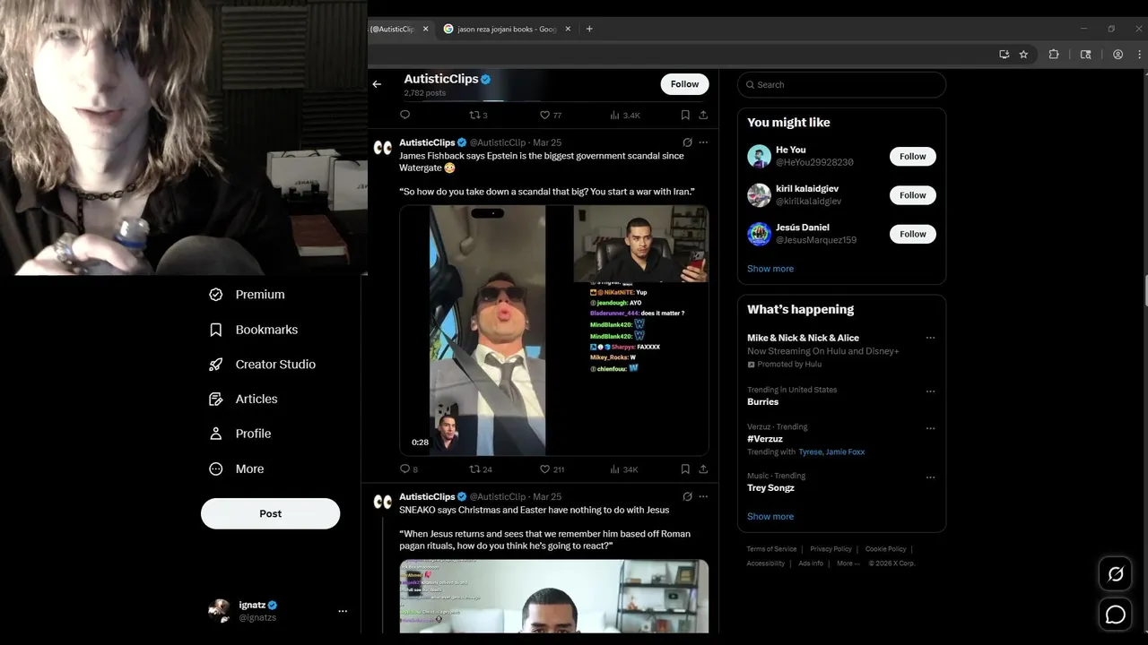Open the Chrome extensions puzzle icon

(x=1054, y=55)
